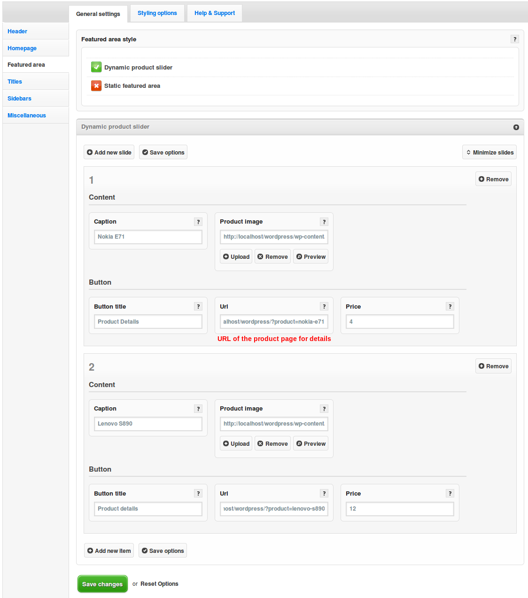Collapse the Dynamic product slider panel
Screen dimensions: 528x598
click(516, 127)
